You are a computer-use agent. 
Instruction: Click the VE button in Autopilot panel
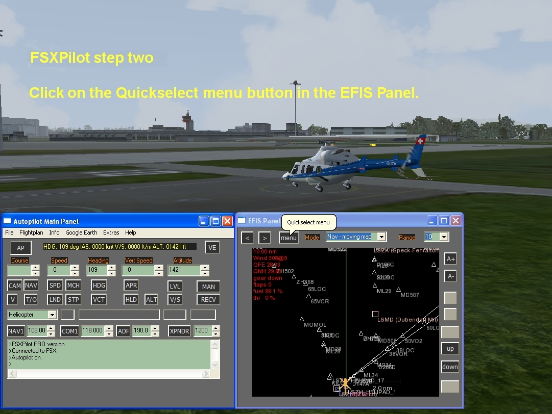(x=212, y=247)
